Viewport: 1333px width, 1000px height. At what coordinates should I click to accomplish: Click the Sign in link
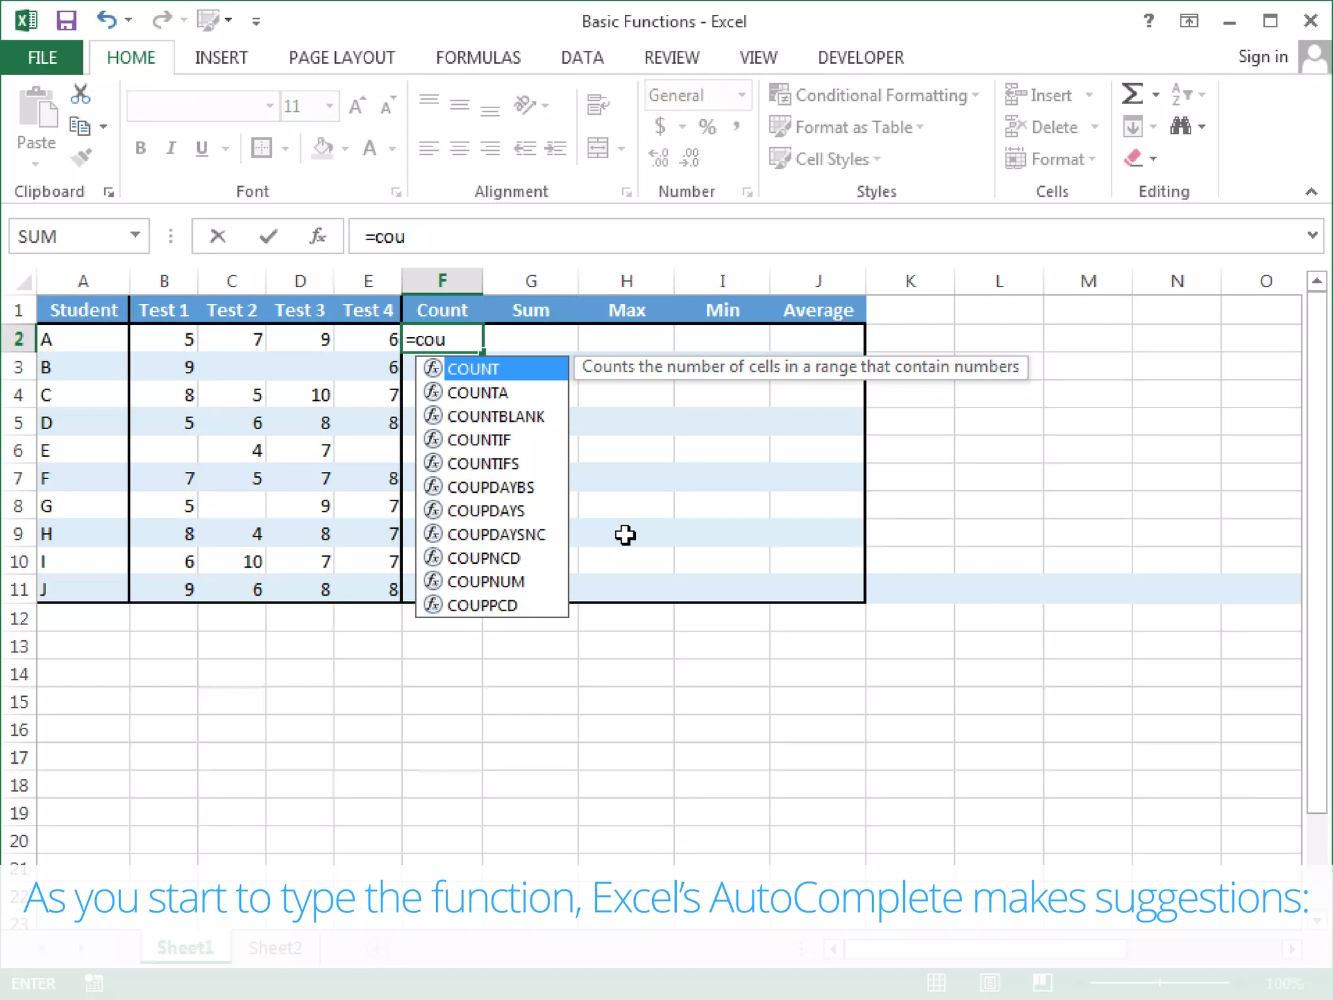pos(1263,57)
